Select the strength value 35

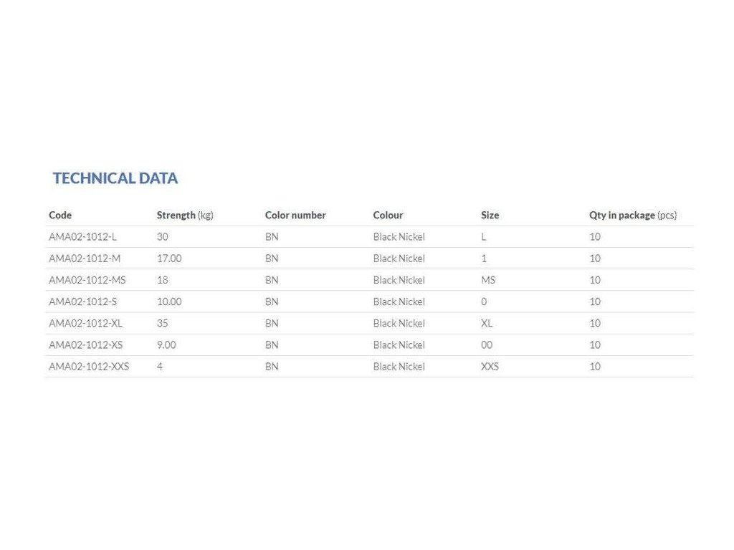pos(163,323)
